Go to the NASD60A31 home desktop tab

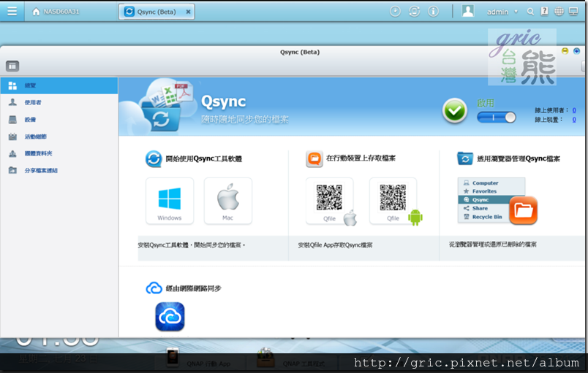point(56,12)
